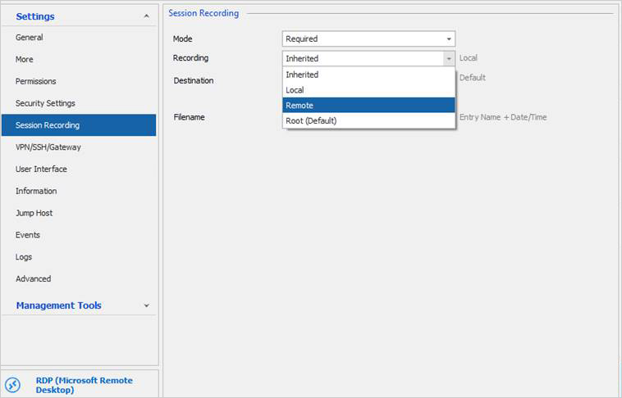
Task: Open the Jump Host page
Action: pyautogui.click(x=34, y=213)
